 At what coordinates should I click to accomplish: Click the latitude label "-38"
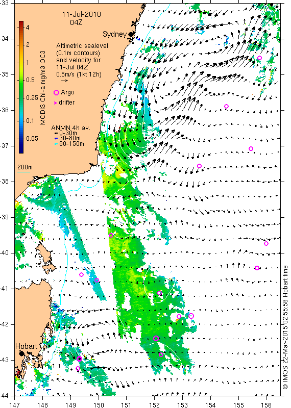click(x=5, y=182)
